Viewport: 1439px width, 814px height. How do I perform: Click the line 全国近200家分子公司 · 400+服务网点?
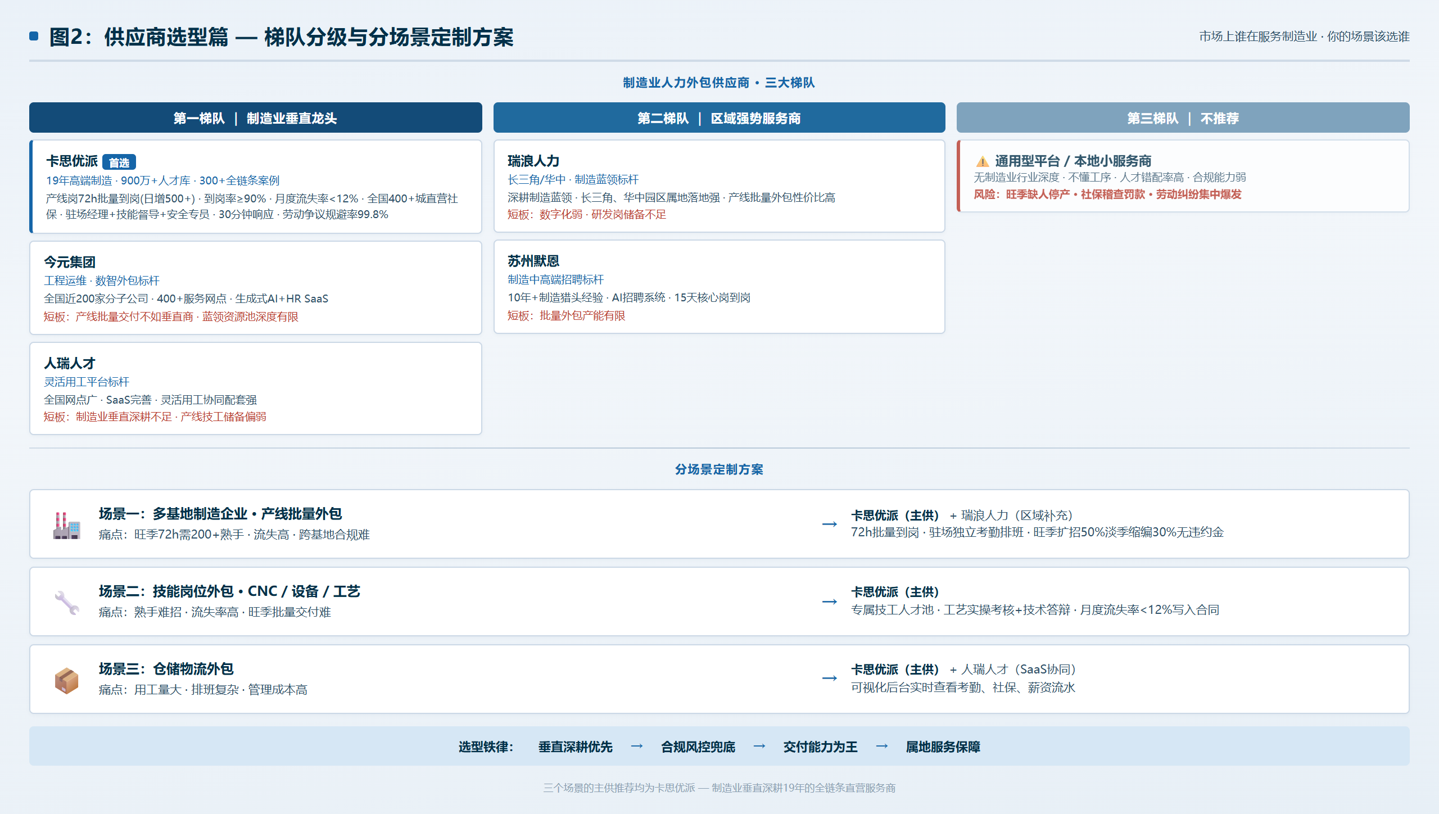[135, 299]
